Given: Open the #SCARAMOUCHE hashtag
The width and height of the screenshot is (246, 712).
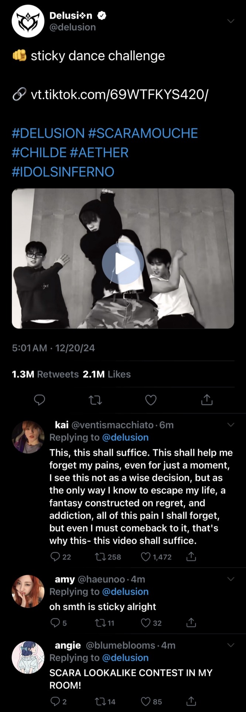Looking at the screenshot, I should (x=143, y=133).
